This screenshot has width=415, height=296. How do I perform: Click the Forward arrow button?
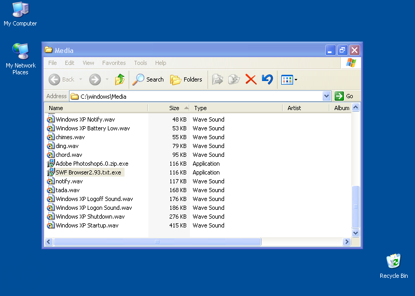click(95, 79)
